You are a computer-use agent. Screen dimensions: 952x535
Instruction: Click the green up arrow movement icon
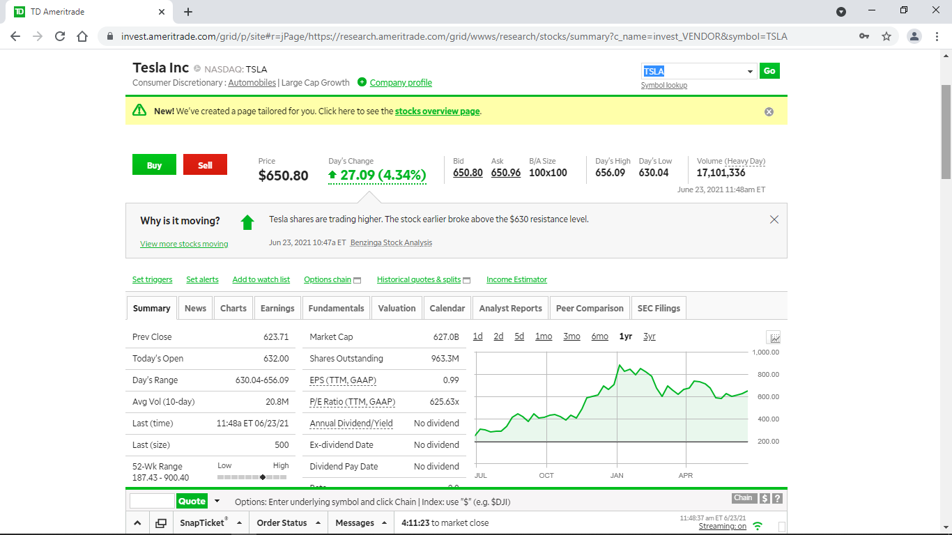[x=247, y=222]
